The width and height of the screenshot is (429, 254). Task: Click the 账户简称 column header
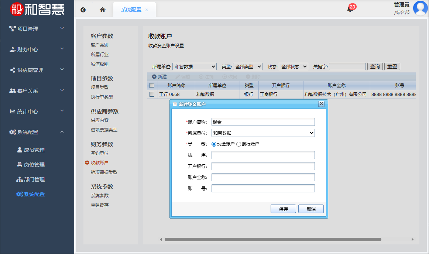point(176,86)
